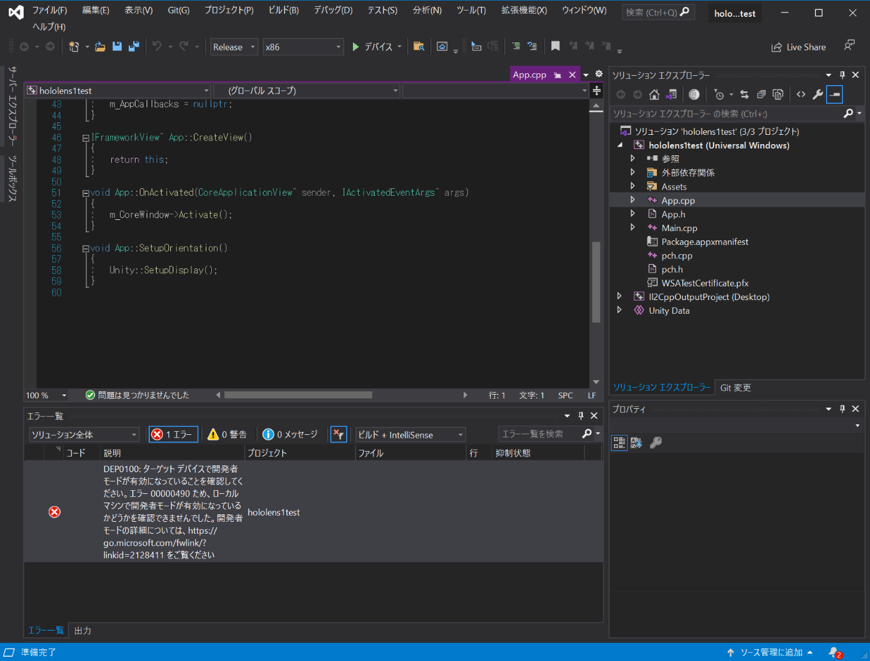Screen dimensions: 870x661
Task: Click the Show All Files icon
Action: click(778, 94)
